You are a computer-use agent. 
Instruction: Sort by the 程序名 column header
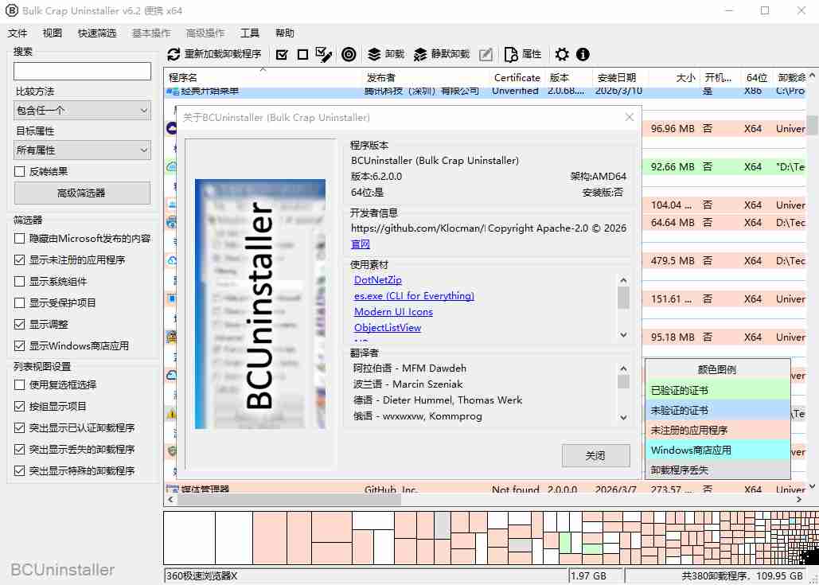pos(263,77)
